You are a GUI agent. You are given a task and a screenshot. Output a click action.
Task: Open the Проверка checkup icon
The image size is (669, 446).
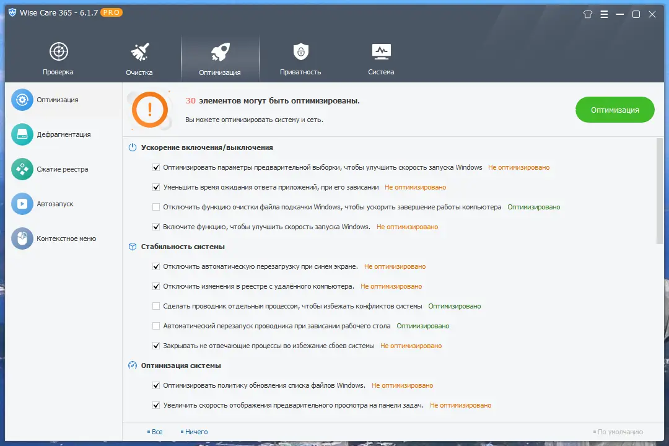pos(58,51)
